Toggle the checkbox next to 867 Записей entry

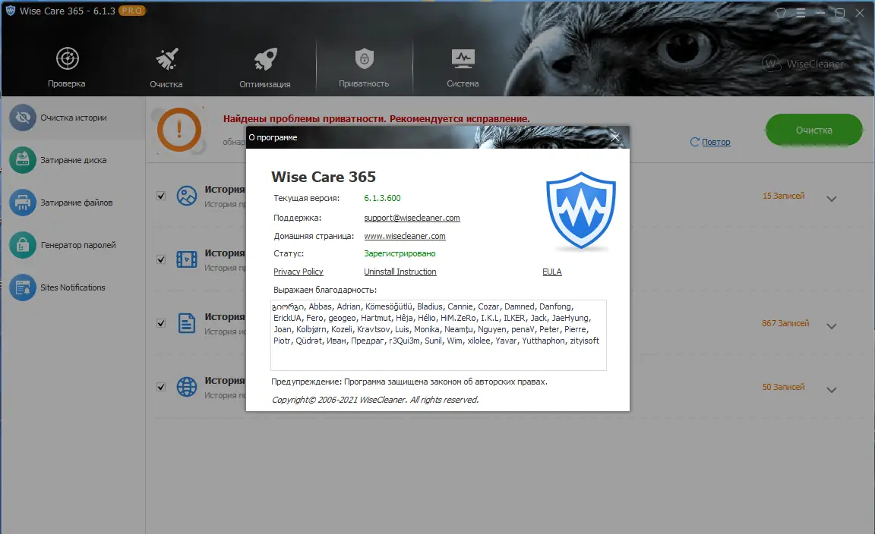[160, 322]
